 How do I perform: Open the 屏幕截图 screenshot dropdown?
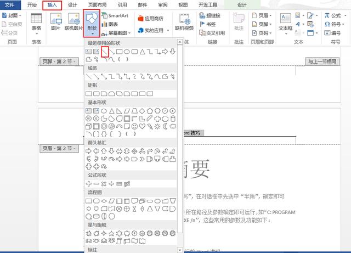pos(116,33)
